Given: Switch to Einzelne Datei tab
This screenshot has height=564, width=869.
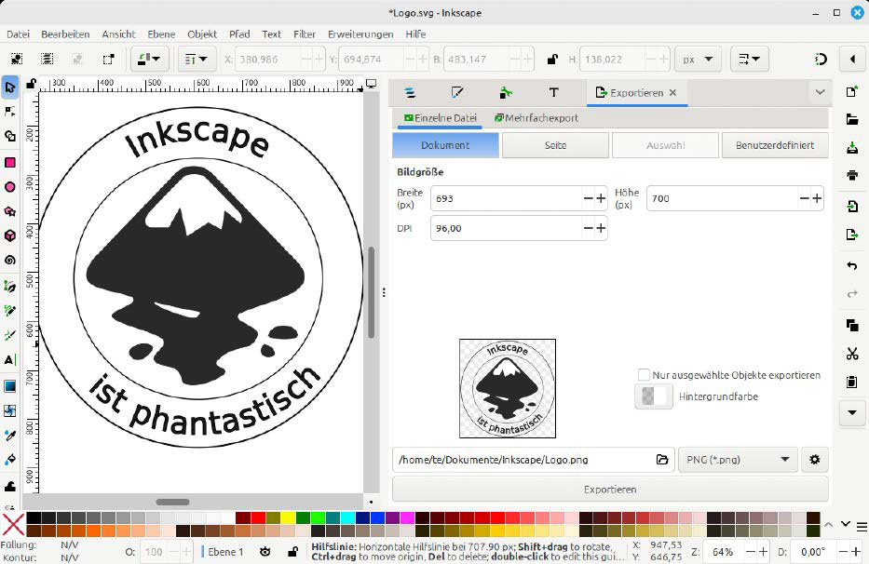Looking at the screenshot, I should 440,118.
